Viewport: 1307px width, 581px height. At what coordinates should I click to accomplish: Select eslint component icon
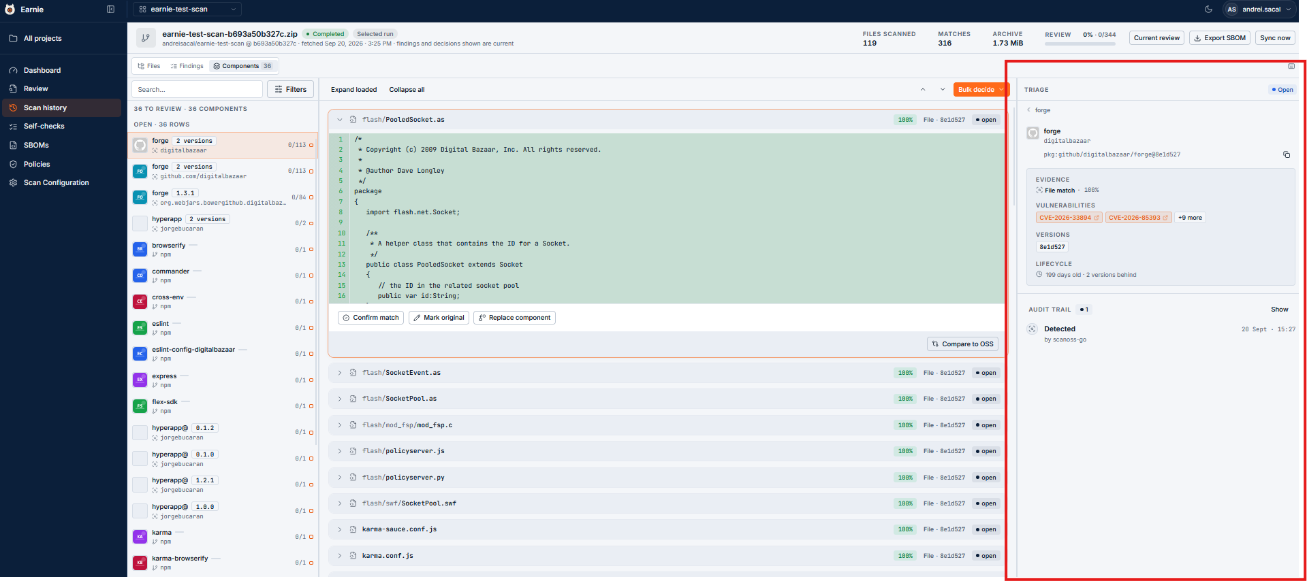click(x=140, y=328)
